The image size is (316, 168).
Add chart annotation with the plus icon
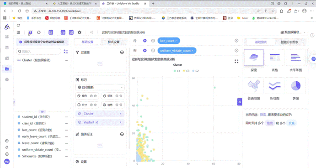point(122,134)
